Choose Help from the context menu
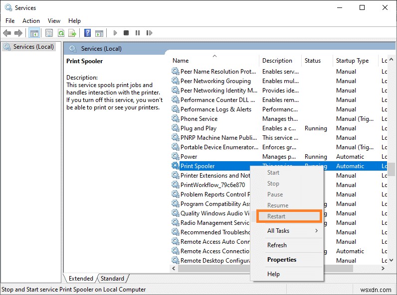Image resolution: width=397 pixels, height=295 pixels. point(287,274)
